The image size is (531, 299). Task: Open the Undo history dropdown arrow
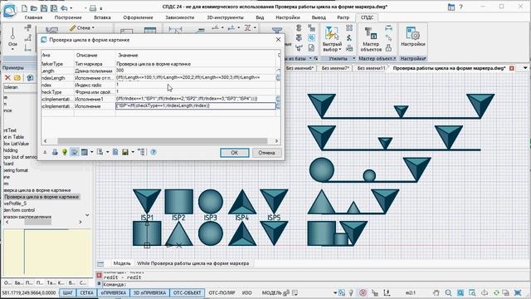[x=71, y=7]
